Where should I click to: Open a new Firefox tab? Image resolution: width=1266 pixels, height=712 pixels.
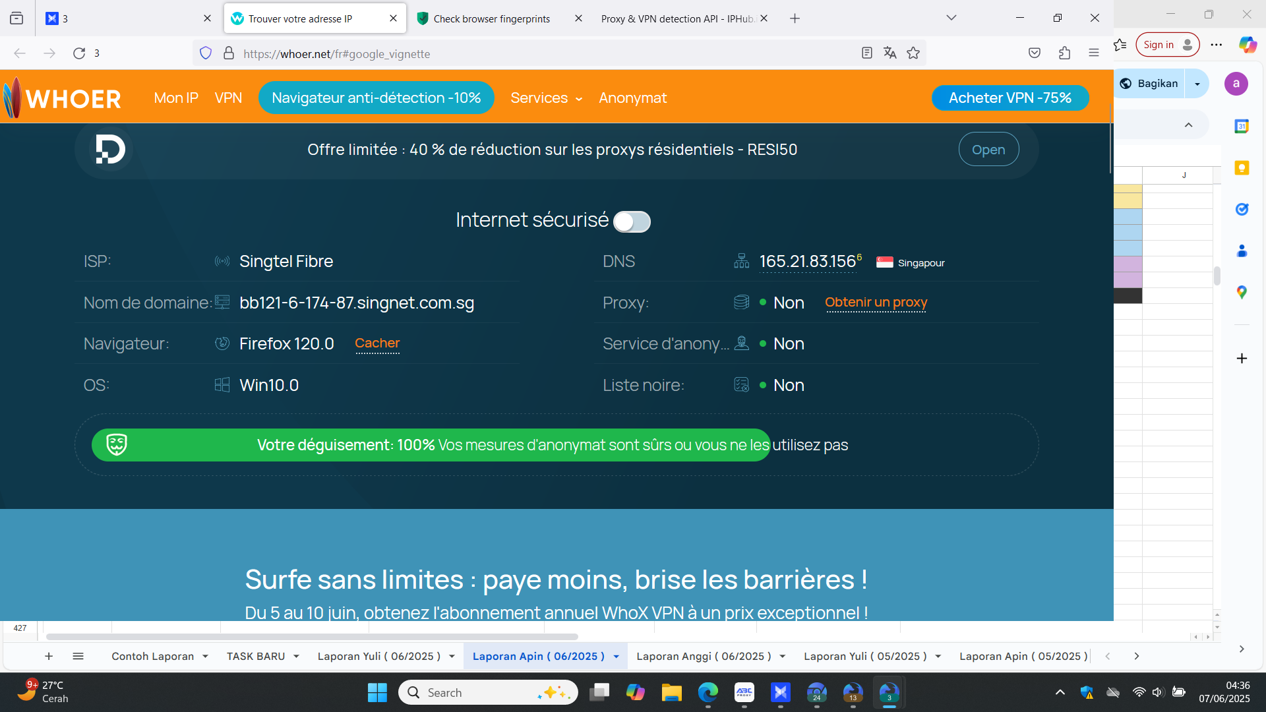click(x=795, y=18)
